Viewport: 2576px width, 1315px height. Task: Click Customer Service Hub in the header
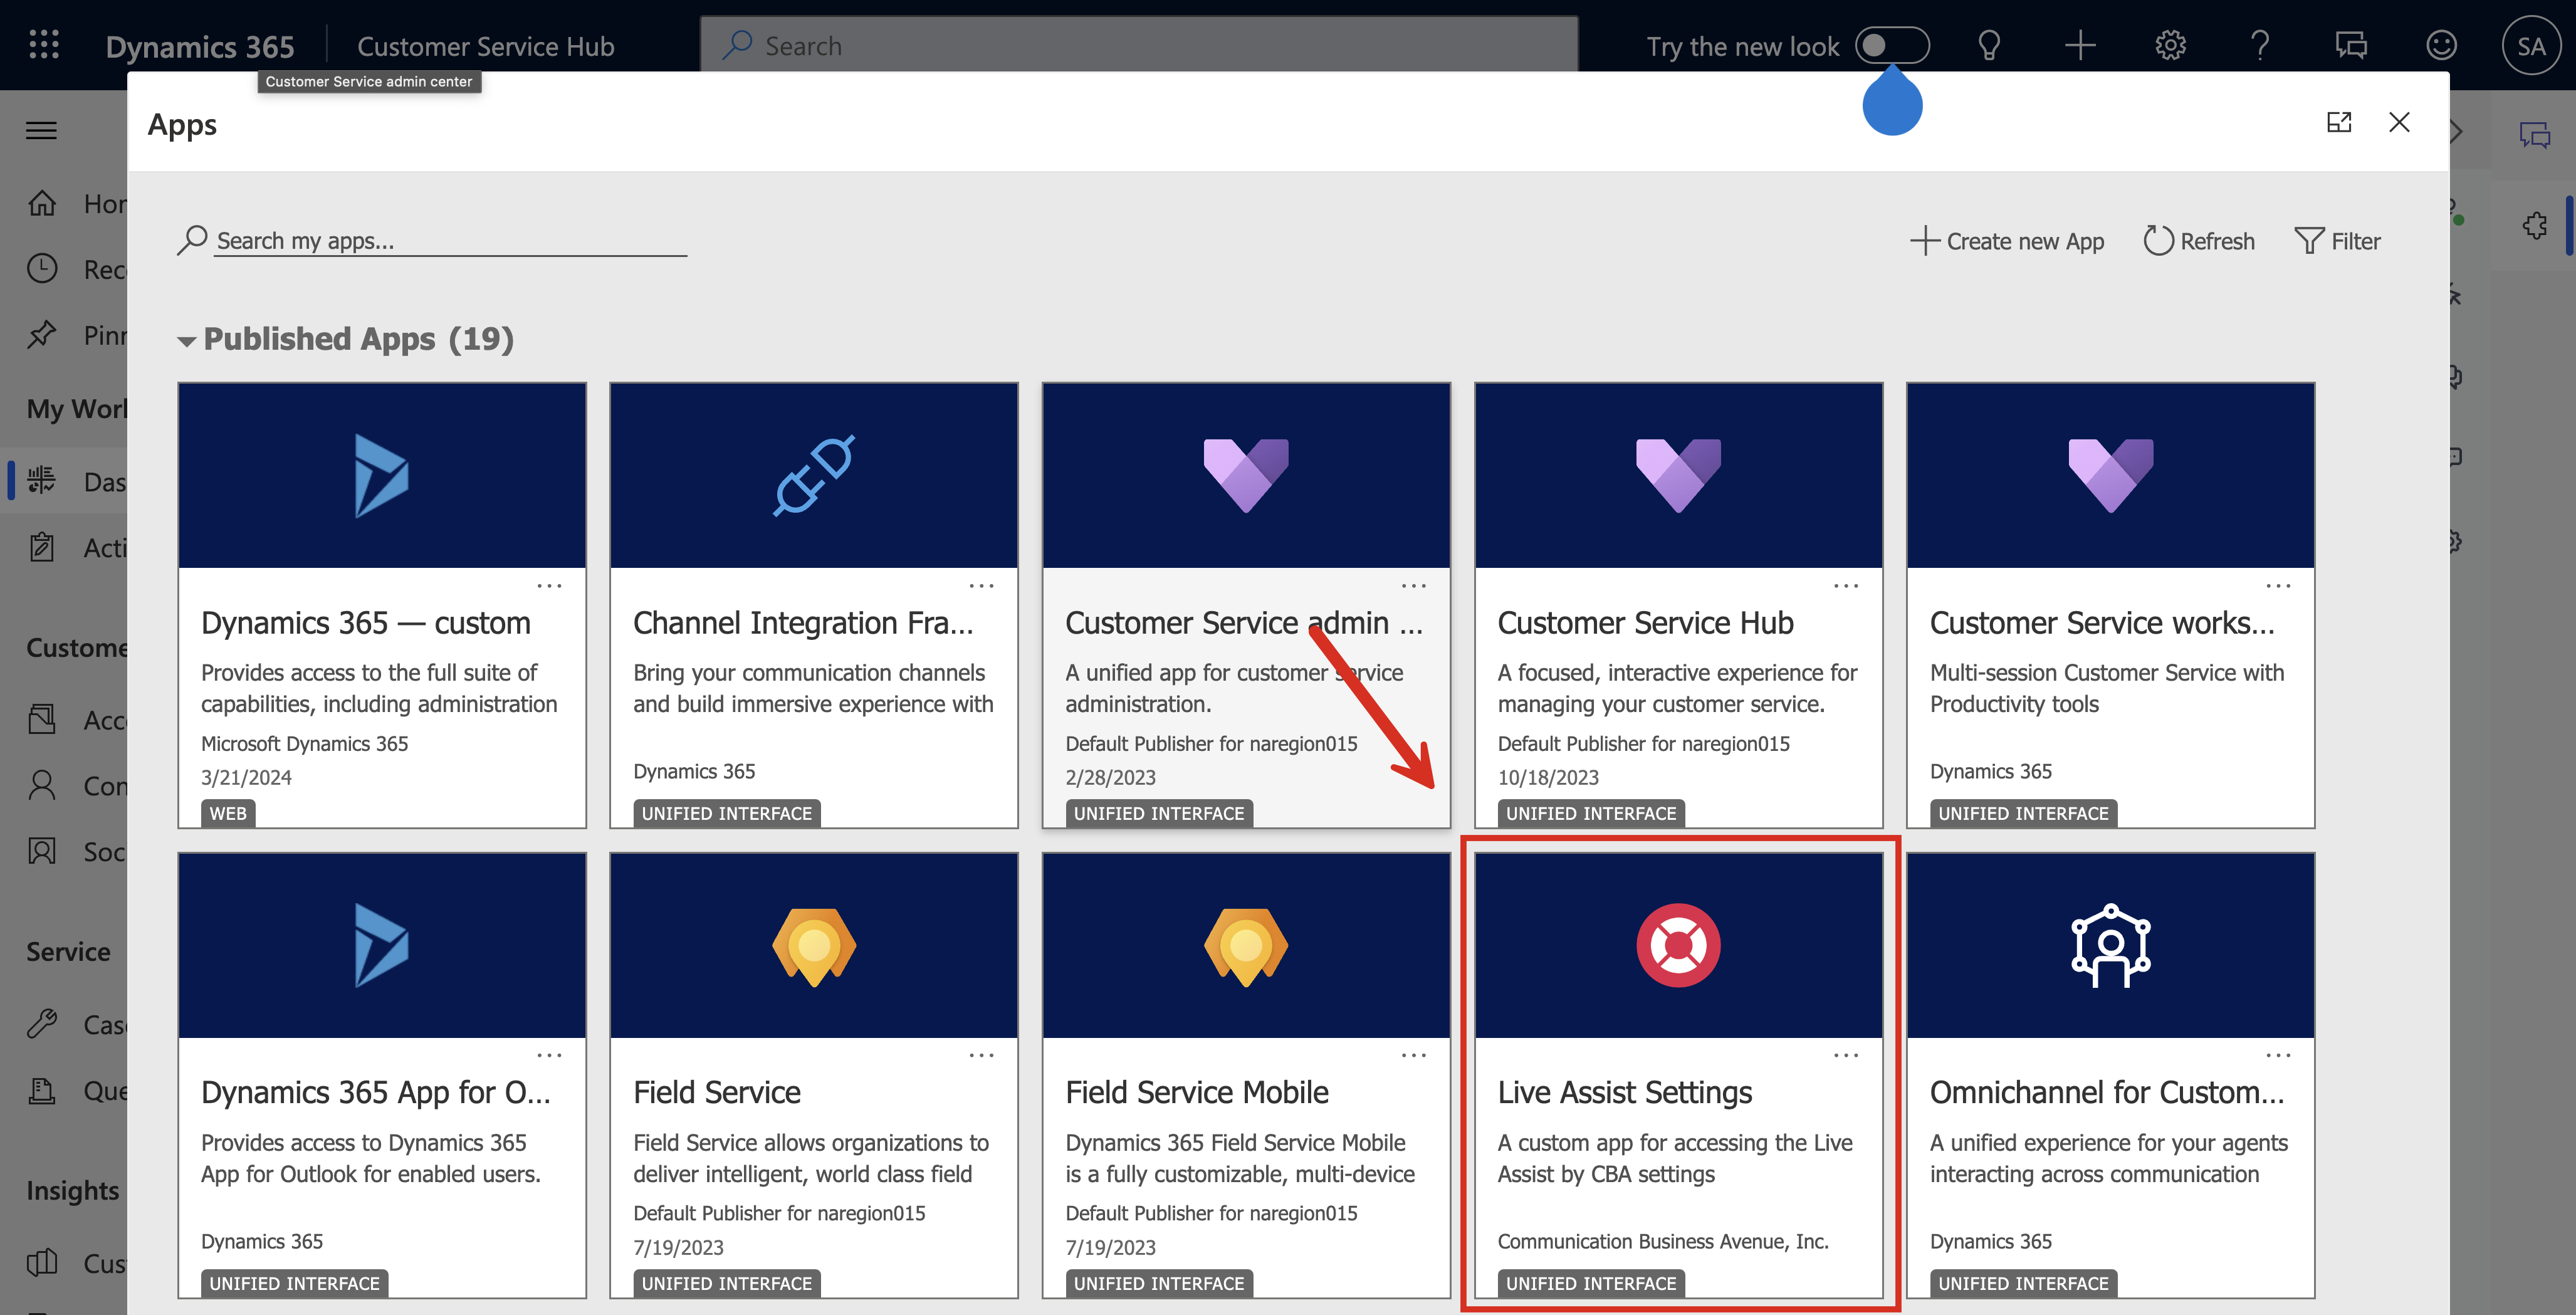[x=486, y=46]
